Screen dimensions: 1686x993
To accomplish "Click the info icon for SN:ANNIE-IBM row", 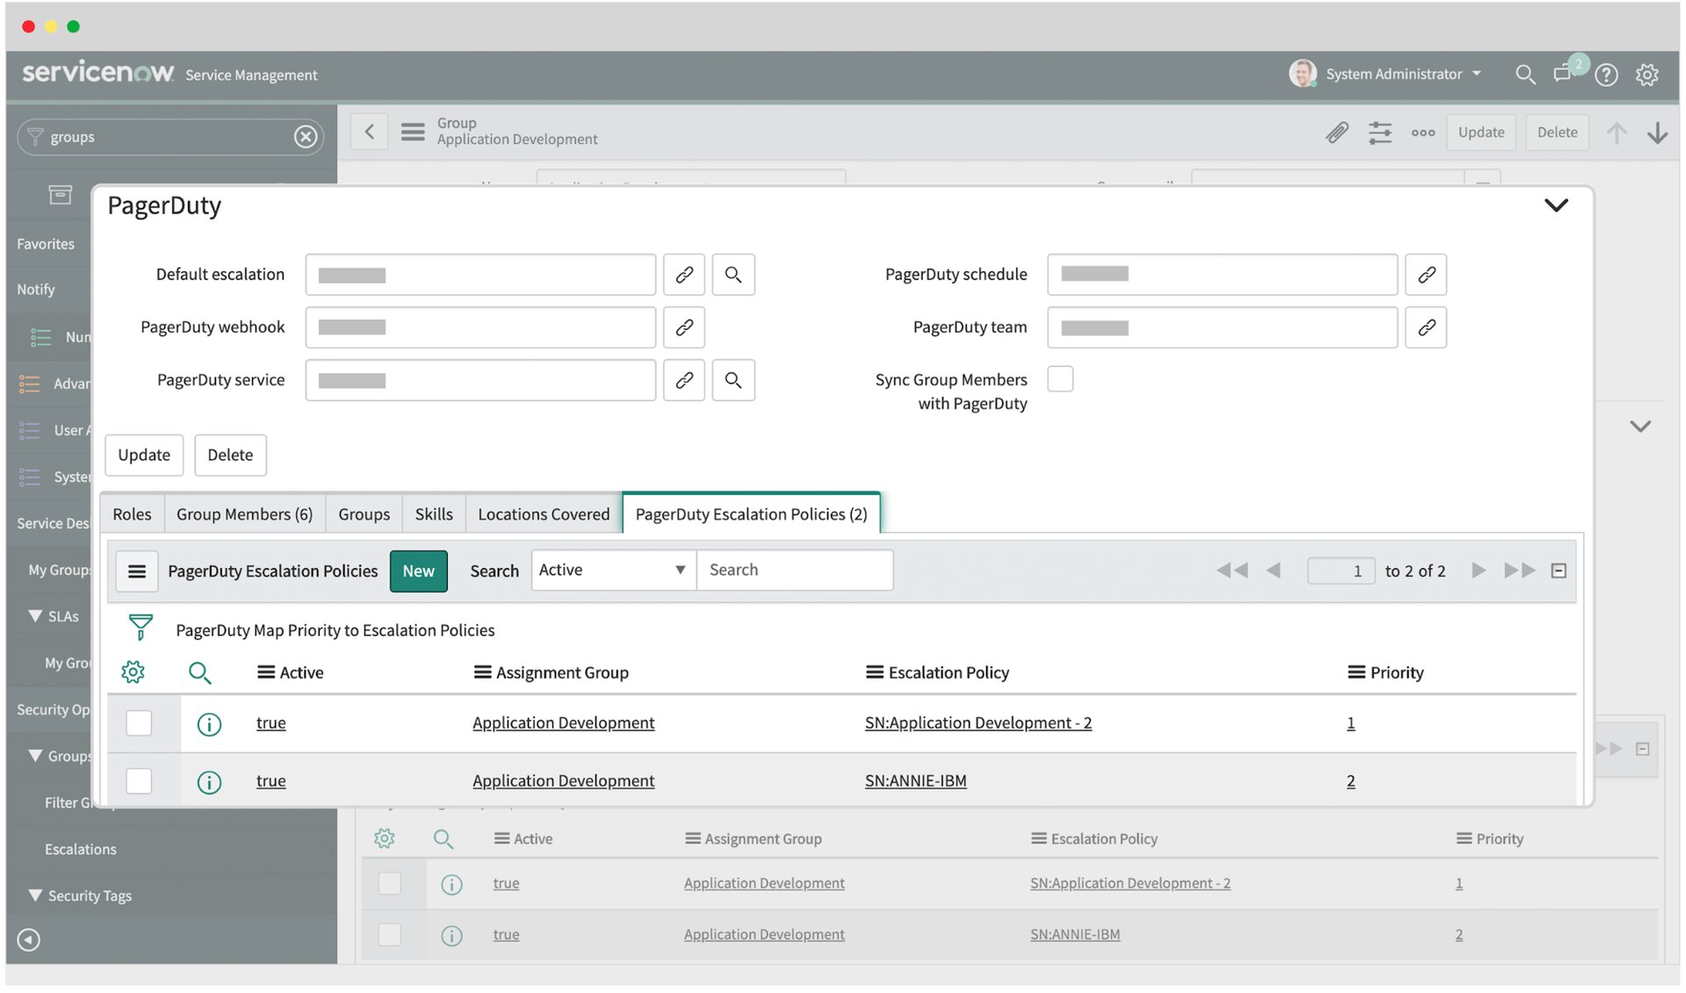I will coord(209,781).
